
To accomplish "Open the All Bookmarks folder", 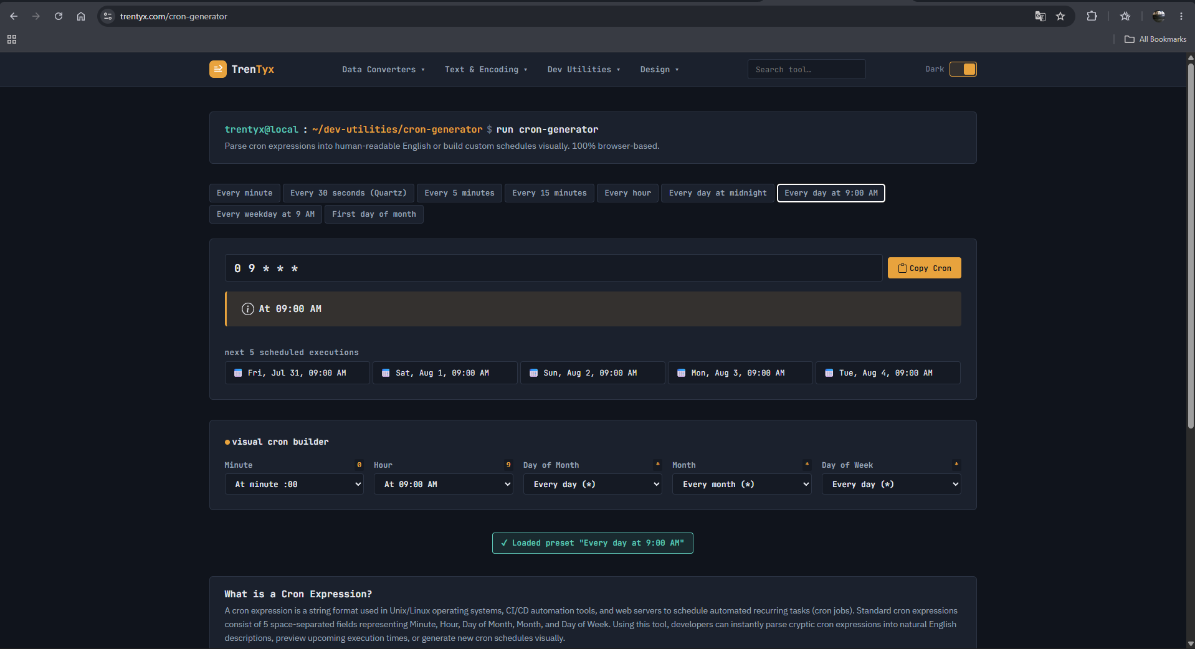I will click(x=1155, y=39).
